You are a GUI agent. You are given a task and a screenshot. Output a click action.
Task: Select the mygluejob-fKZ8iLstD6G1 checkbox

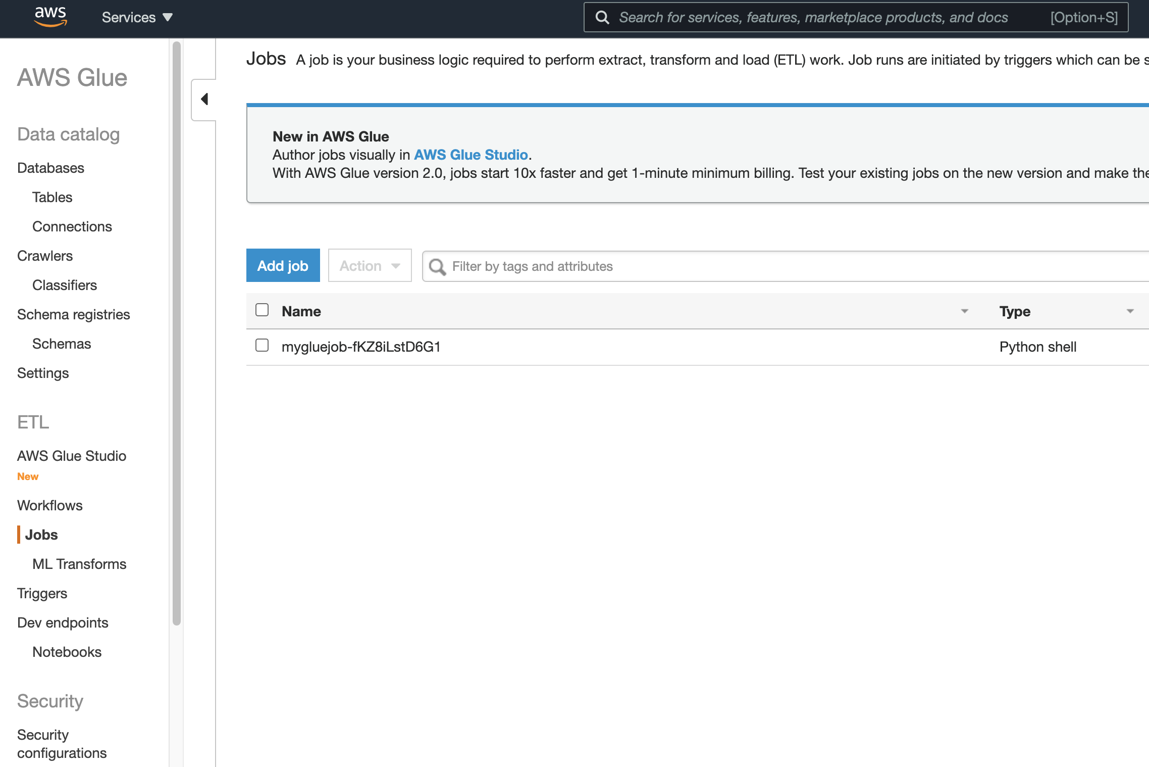(262, 346)
